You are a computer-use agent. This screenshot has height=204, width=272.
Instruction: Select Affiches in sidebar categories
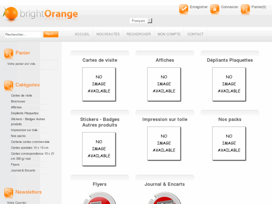click(x=16, y=107)
